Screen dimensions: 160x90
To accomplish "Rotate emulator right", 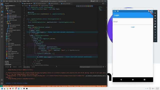I will (155, 24).
